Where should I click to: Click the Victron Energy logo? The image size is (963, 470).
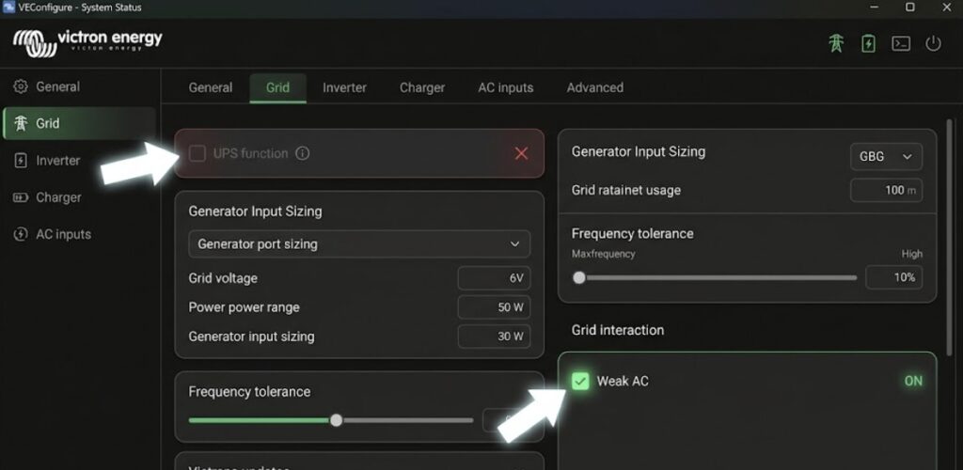click(87, 42)
